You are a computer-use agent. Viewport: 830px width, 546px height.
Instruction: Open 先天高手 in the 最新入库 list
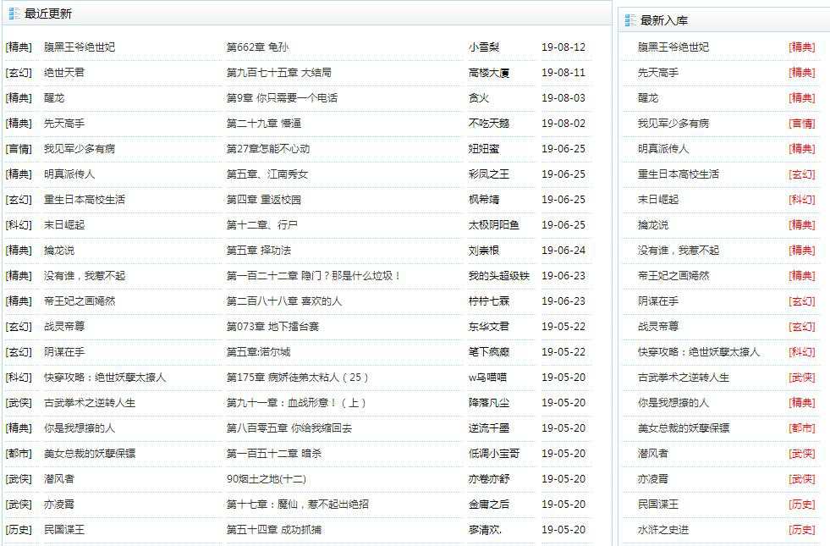658,73
